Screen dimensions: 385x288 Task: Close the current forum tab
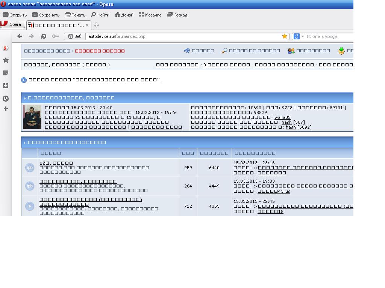(87, 25)
